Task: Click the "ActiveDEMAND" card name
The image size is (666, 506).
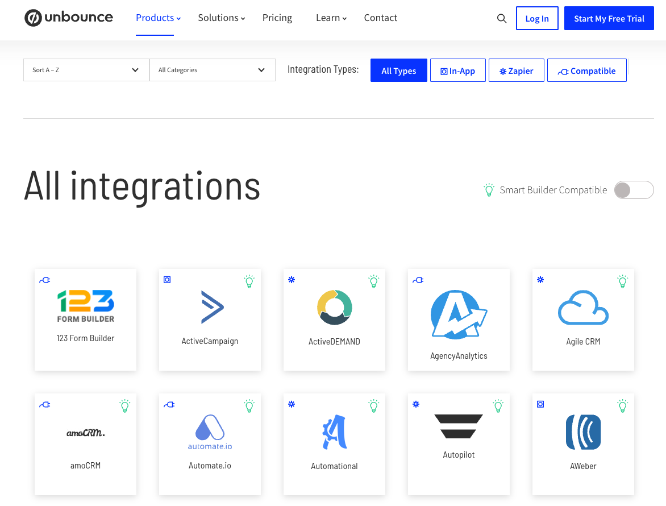Action: [334, 342]
